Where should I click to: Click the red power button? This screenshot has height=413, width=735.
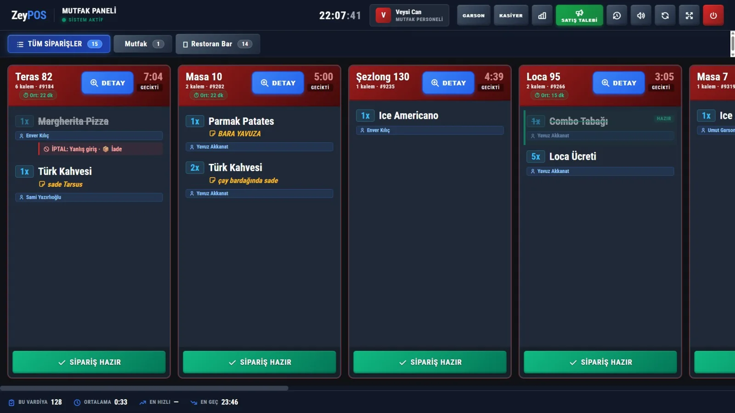click(713, 16)
